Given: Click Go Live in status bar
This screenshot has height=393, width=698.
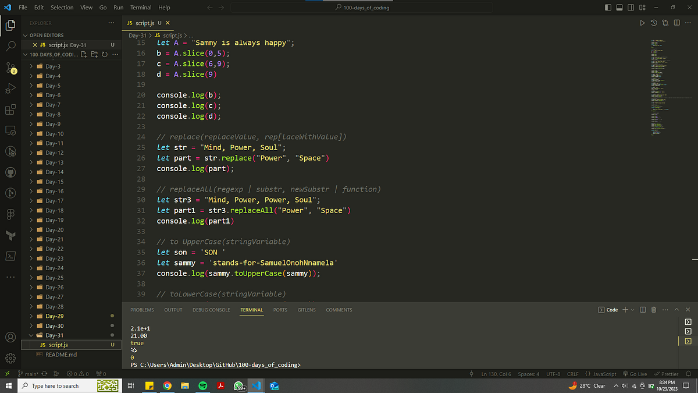Looking at the screenshot, I should click(634, 374).
